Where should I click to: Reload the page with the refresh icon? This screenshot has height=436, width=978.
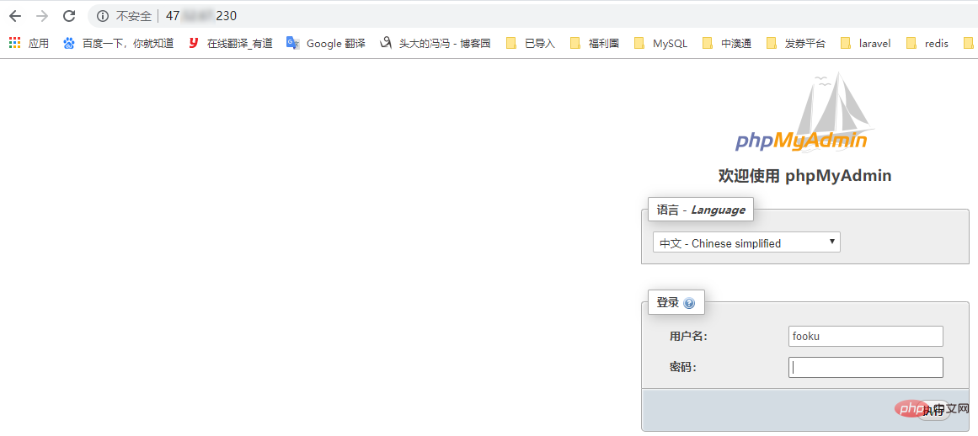pos(69,16)
